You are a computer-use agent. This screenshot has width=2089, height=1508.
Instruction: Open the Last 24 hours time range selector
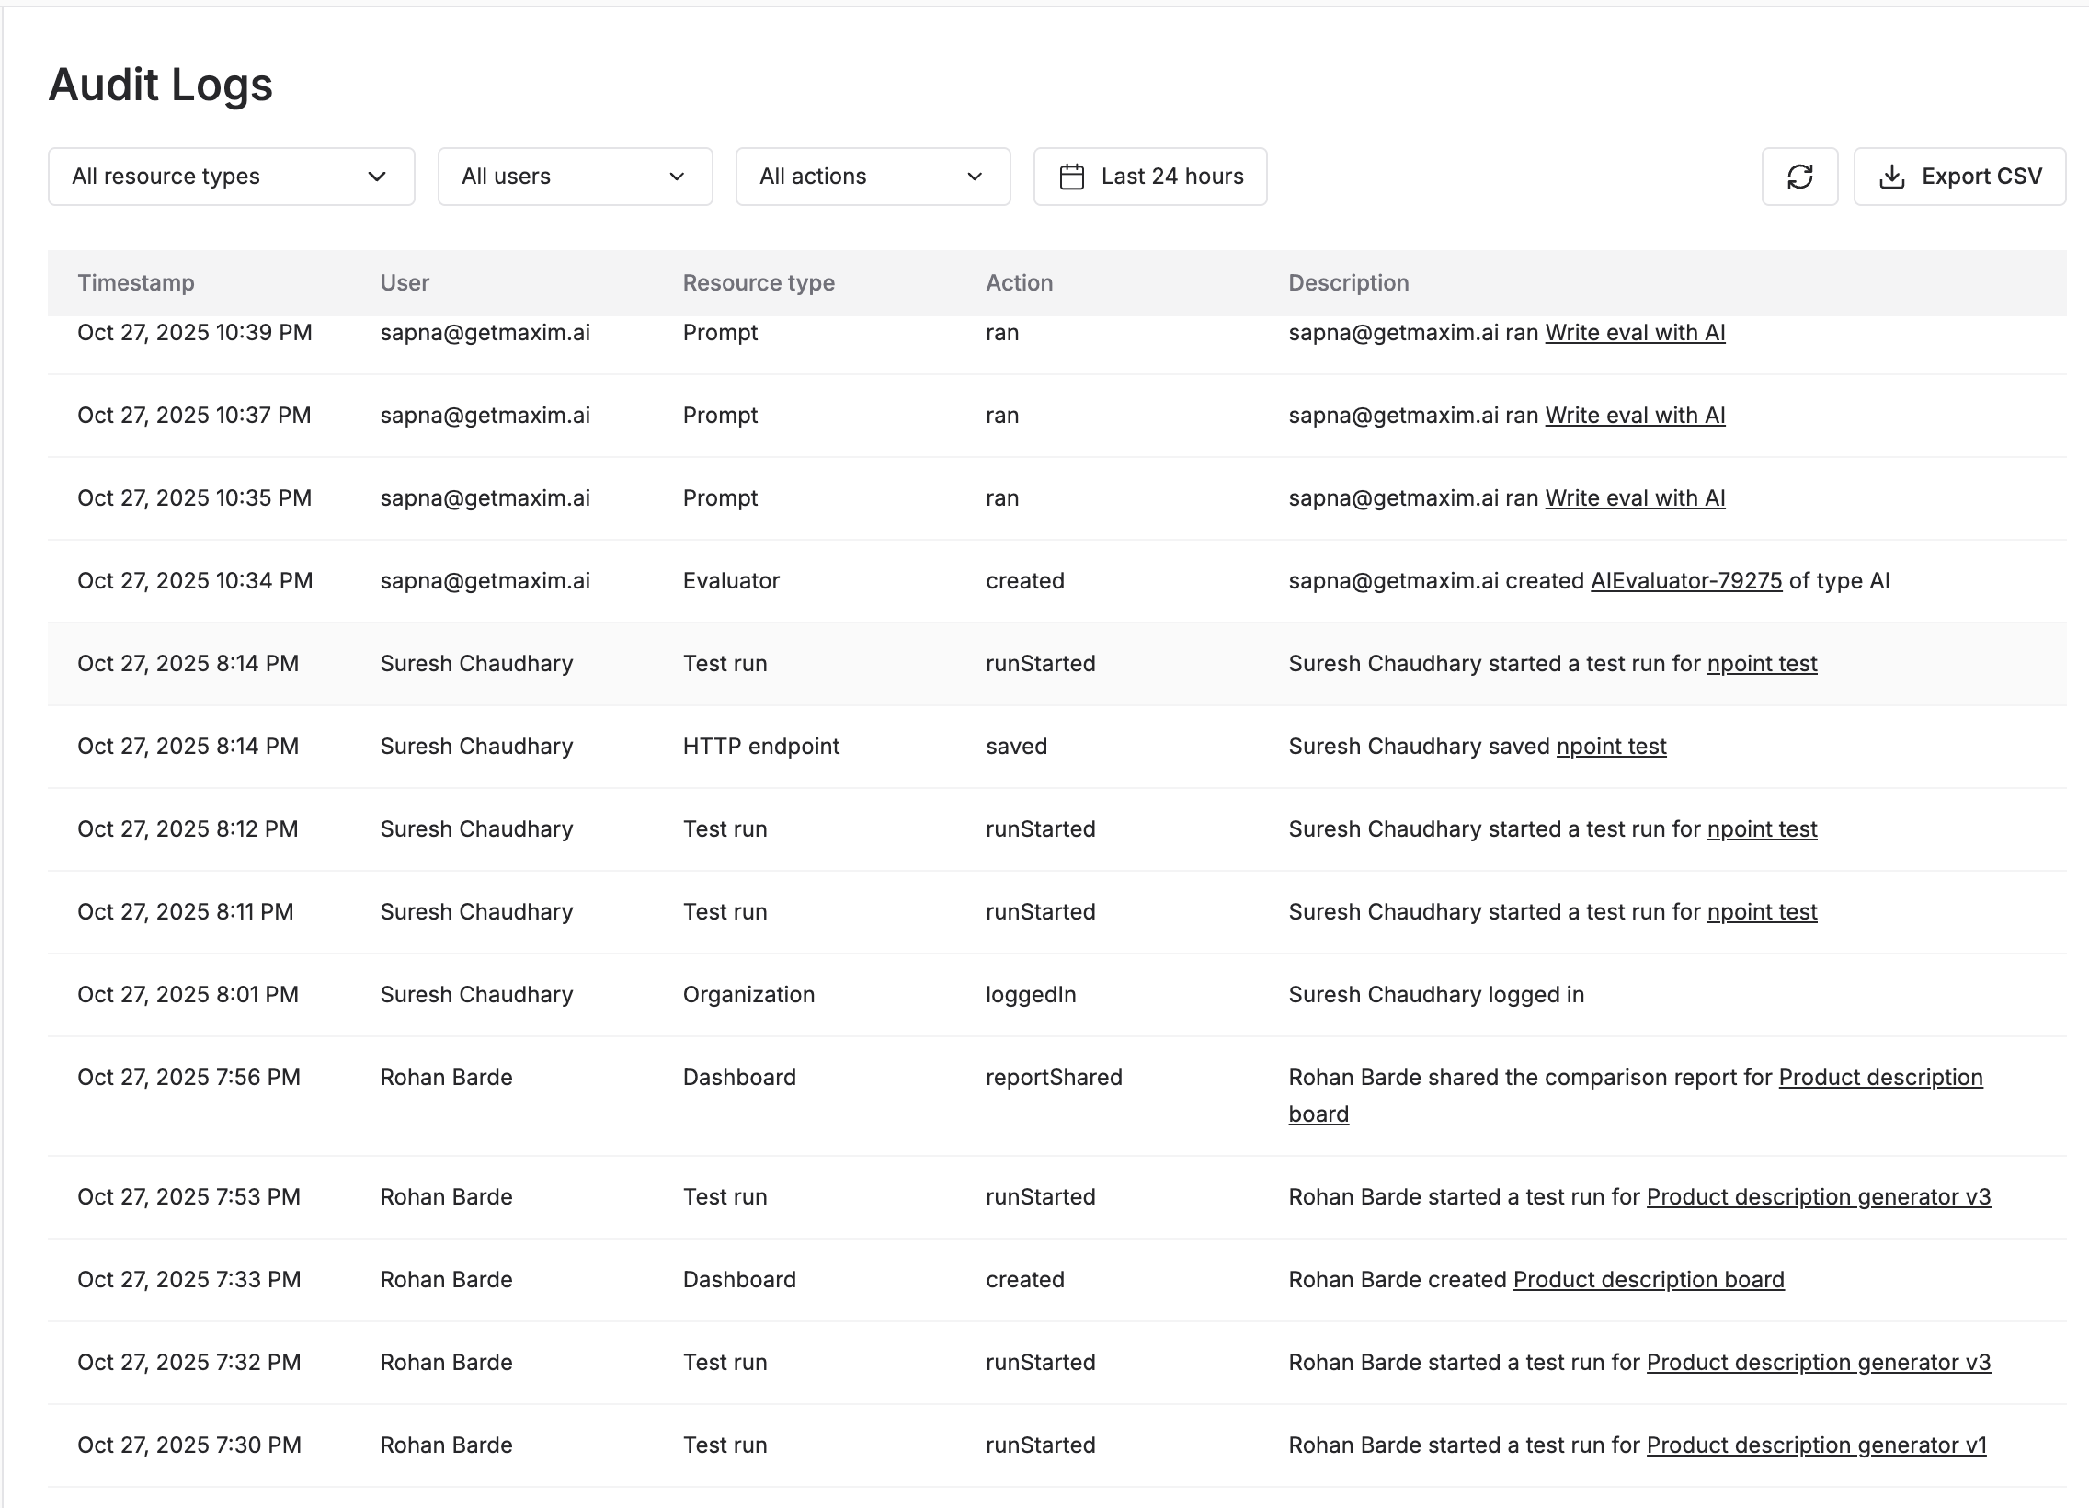pyautogui.click(x=1149, y=176)
